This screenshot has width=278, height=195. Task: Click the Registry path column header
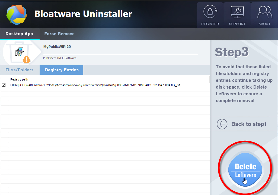pyautogui.click(x=19, y=79)
